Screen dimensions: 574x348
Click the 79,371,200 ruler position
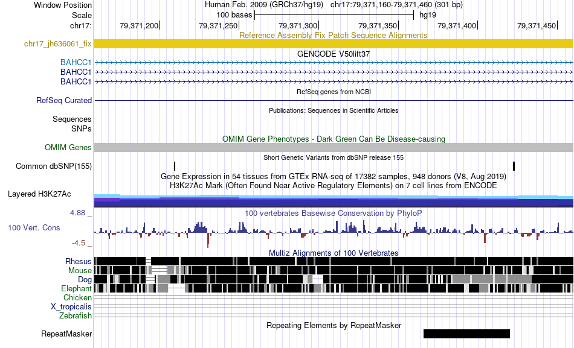coord(139,25)
